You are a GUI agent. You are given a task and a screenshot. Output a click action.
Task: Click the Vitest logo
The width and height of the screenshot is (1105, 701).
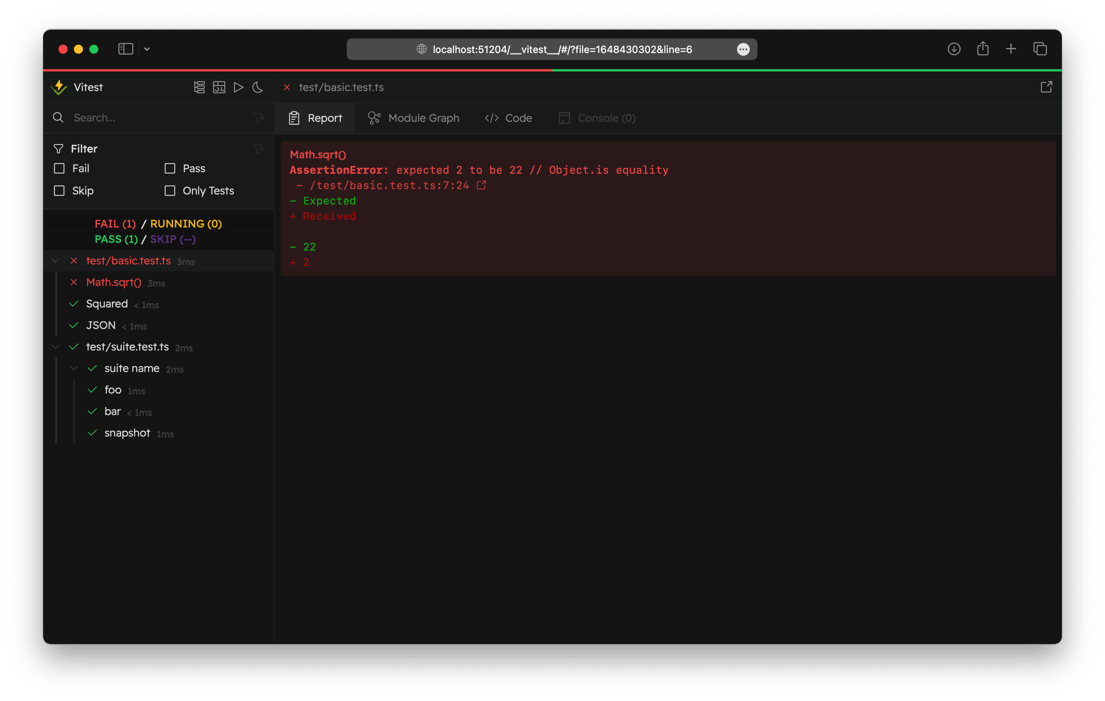point(59,87)
